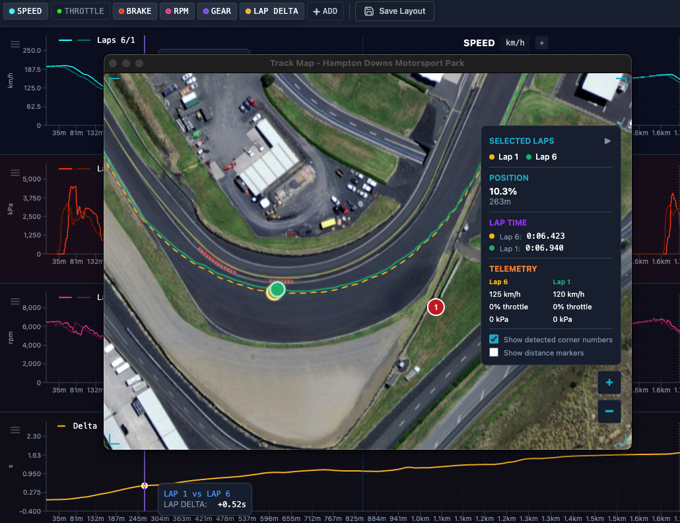Click the green car position marker on track
Image resolution: width=680 pixels, height=523 pixels.
click(277, 290)
